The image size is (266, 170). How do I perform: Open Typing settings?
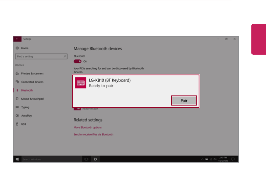(25, 107)
